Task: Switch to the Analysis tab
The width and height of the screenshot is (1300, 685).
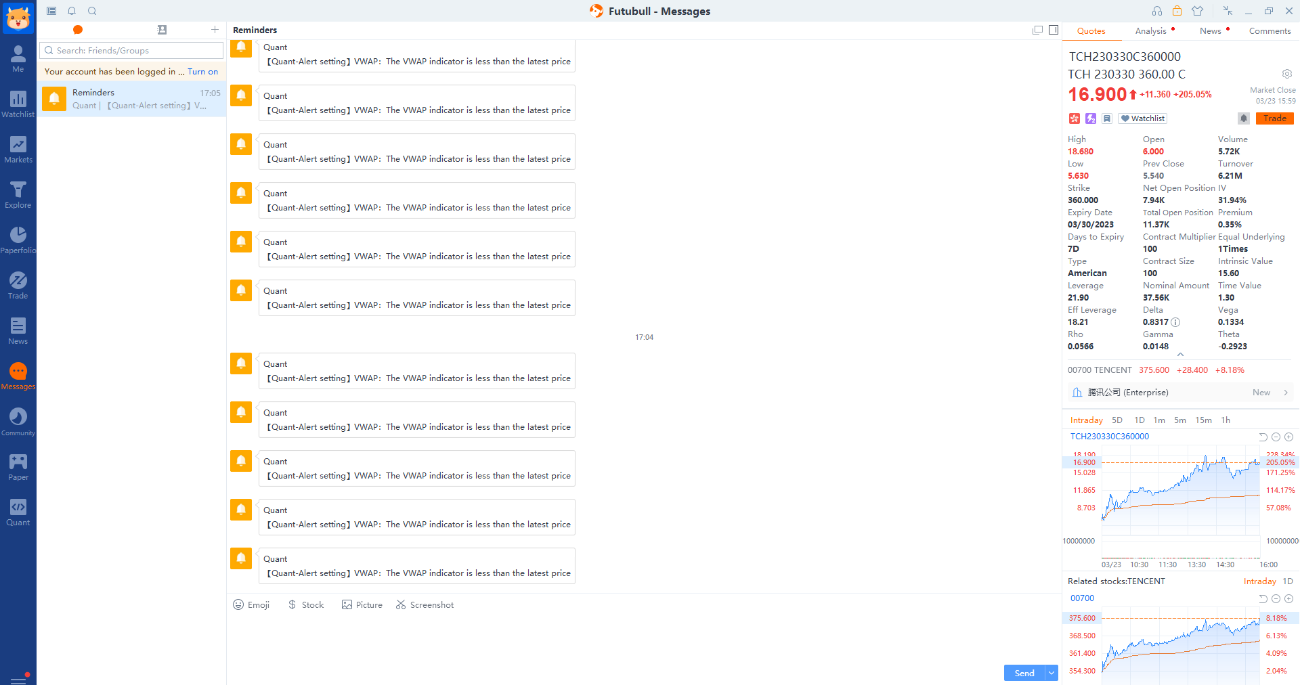Action: pos(1150,31)
